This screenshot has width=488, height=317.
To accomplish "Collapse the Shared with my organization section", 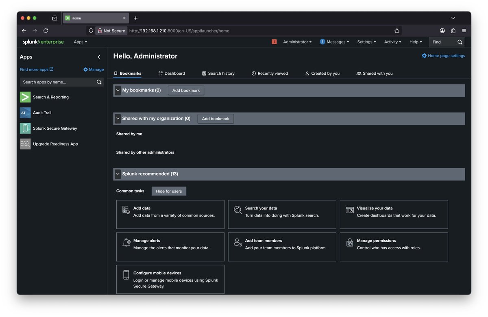I will click(x=118, y=119).
